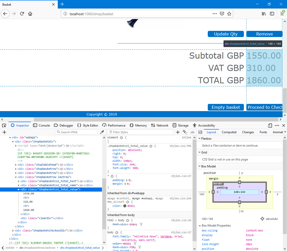Open styles.css:795 source link
Image resolution: width=287 pixels, height=251 pixels.
[180, 146]
